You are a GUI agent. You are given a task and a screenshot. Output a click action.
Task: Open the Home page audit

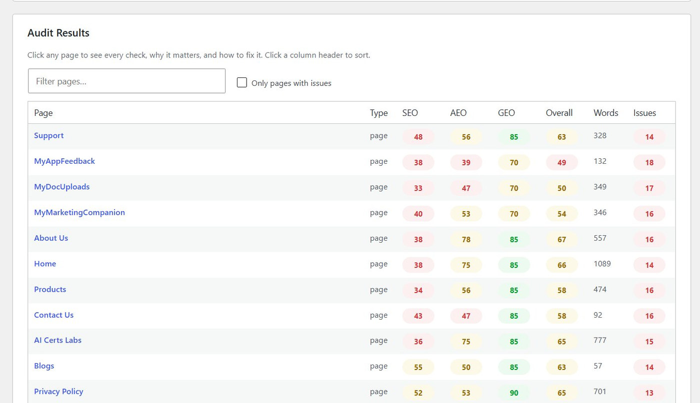tap(45, 264)
